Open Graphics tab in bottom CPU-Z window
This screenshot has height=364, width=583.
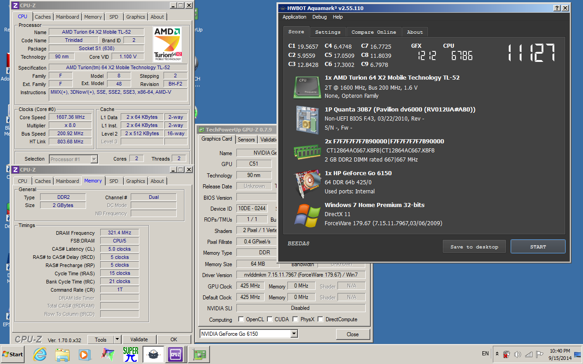[136, 181]
